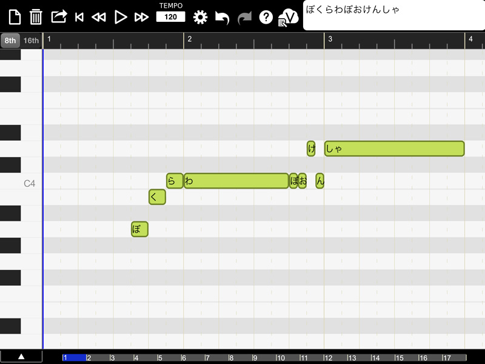Fast-forward the playback
The image size is (485, 364).
tap(141, 17)
